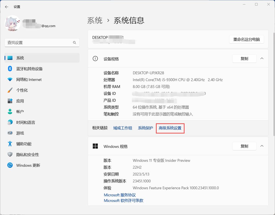Open 辅助功能 settings
Screen dimensions: 275x215
click(x=42, y=144)
